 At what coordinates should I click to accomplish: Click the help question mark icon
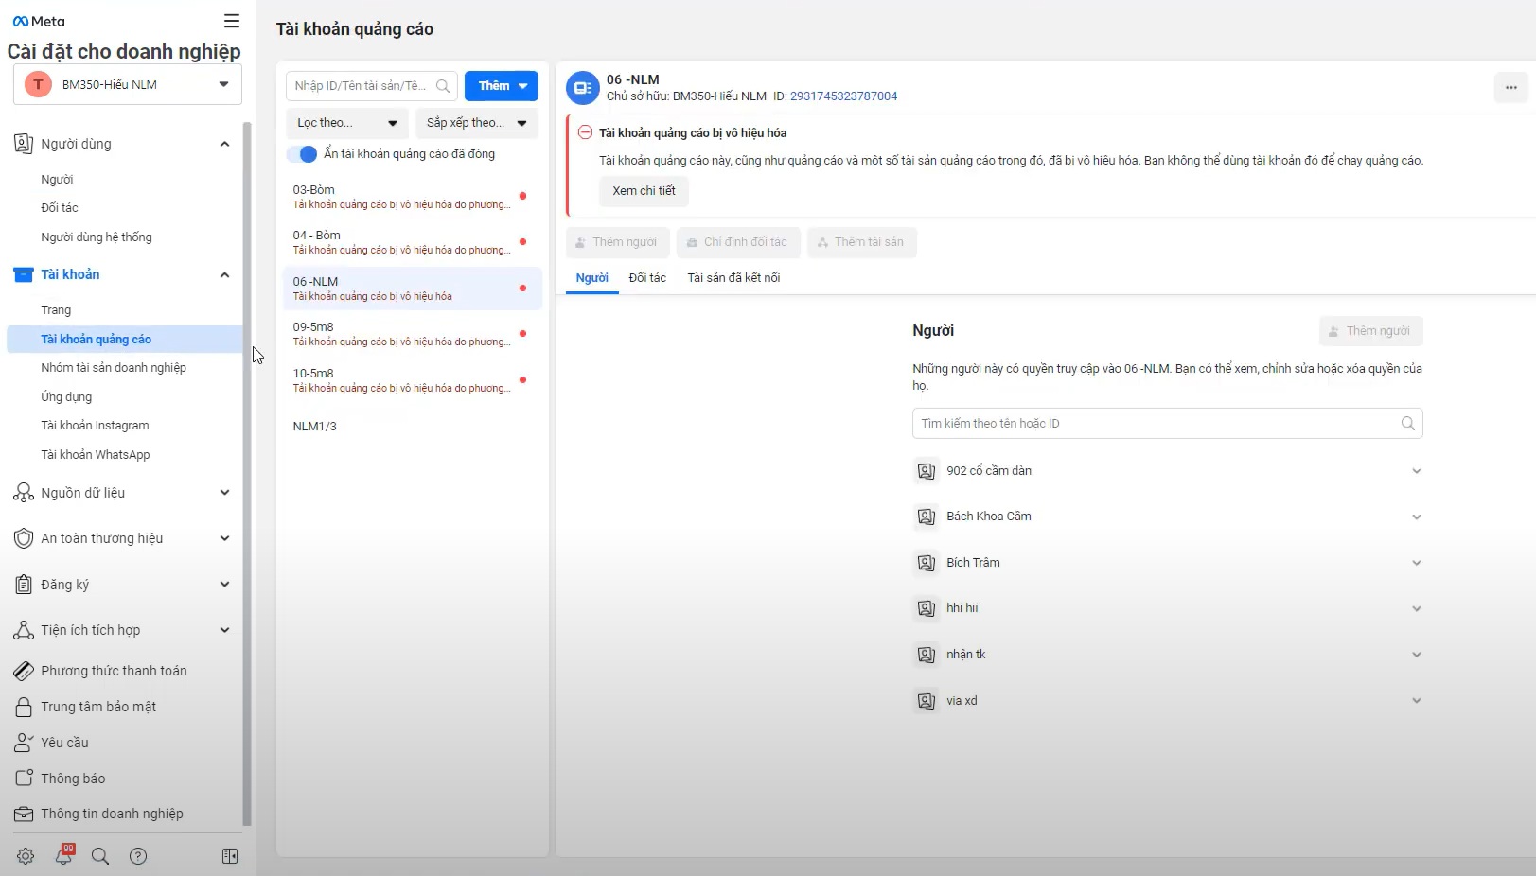(x=138, y=856)
